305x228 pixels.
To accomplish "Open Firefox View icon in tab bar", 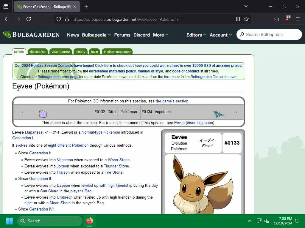I will pyautogui.click(x=6, y=7).
